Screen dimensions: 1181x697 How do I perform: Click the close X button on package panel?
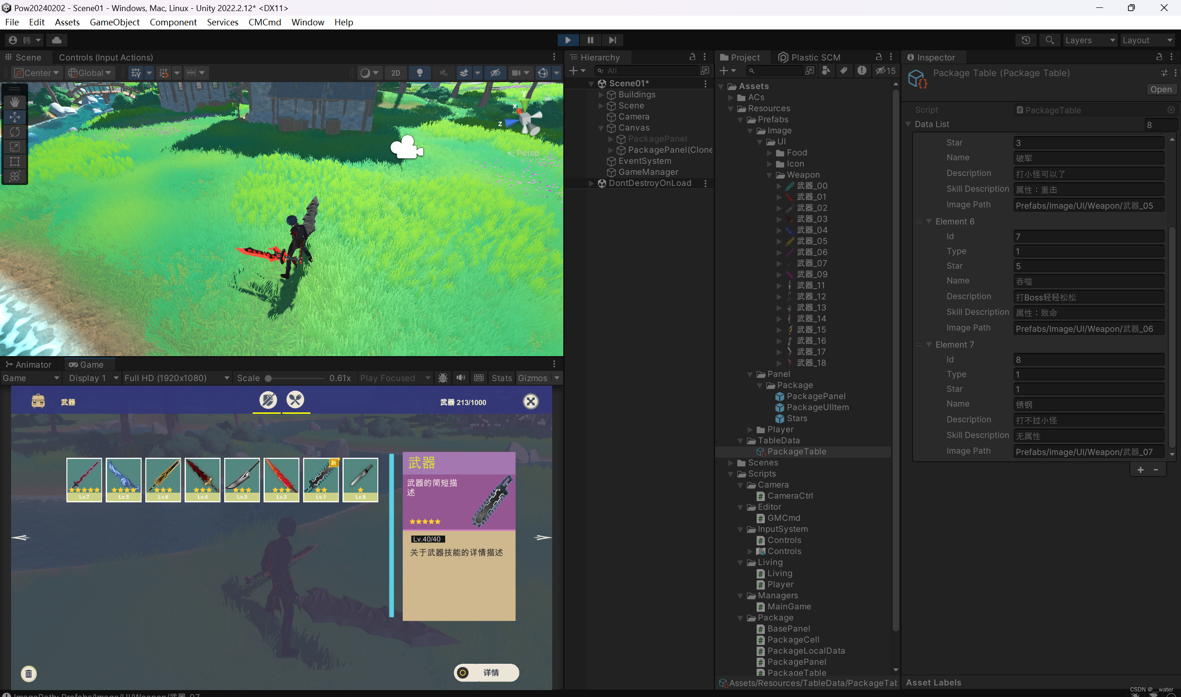(531, 402)
